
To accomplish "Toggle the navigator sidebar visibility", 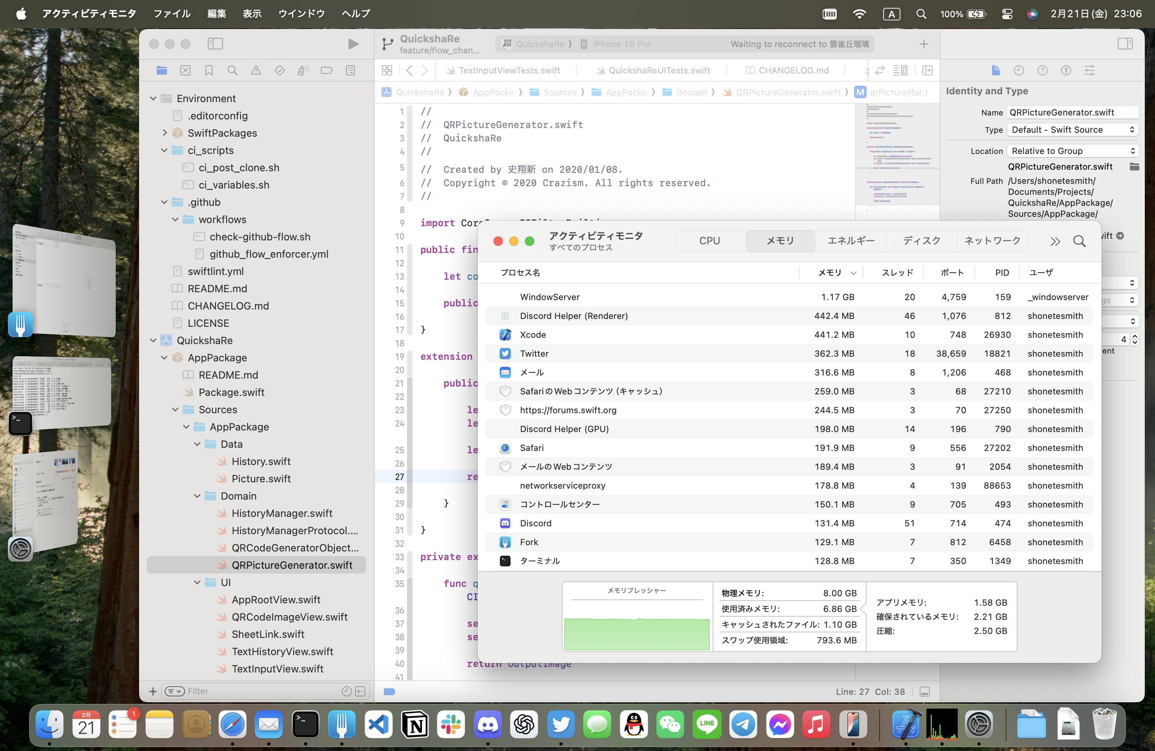I will 215,44.
